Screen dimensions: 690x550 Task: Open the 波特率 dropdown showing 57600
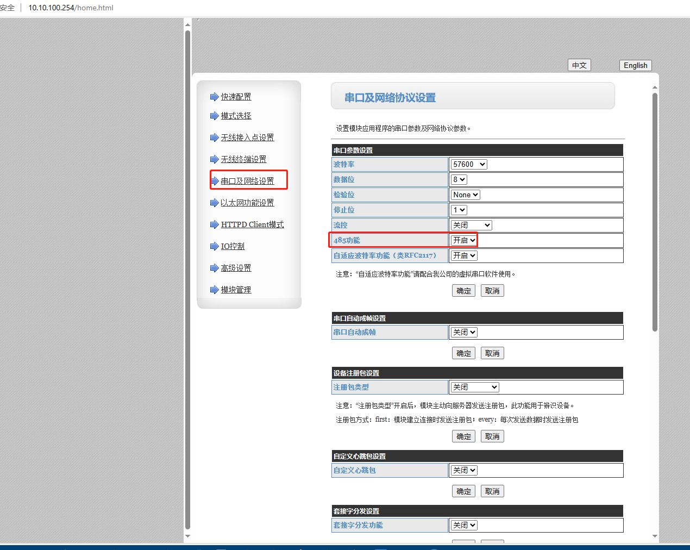pos(469,164)
